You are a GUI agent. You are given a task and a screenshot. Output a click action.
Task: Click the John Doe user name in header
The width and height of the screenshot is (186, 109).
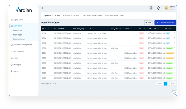pyautogui.click(x=173, y=7)
